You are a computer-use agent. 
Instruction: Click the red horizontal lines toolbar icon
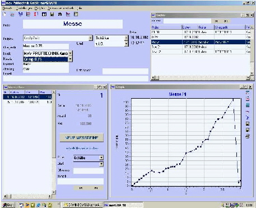click(x=12, y=14)
